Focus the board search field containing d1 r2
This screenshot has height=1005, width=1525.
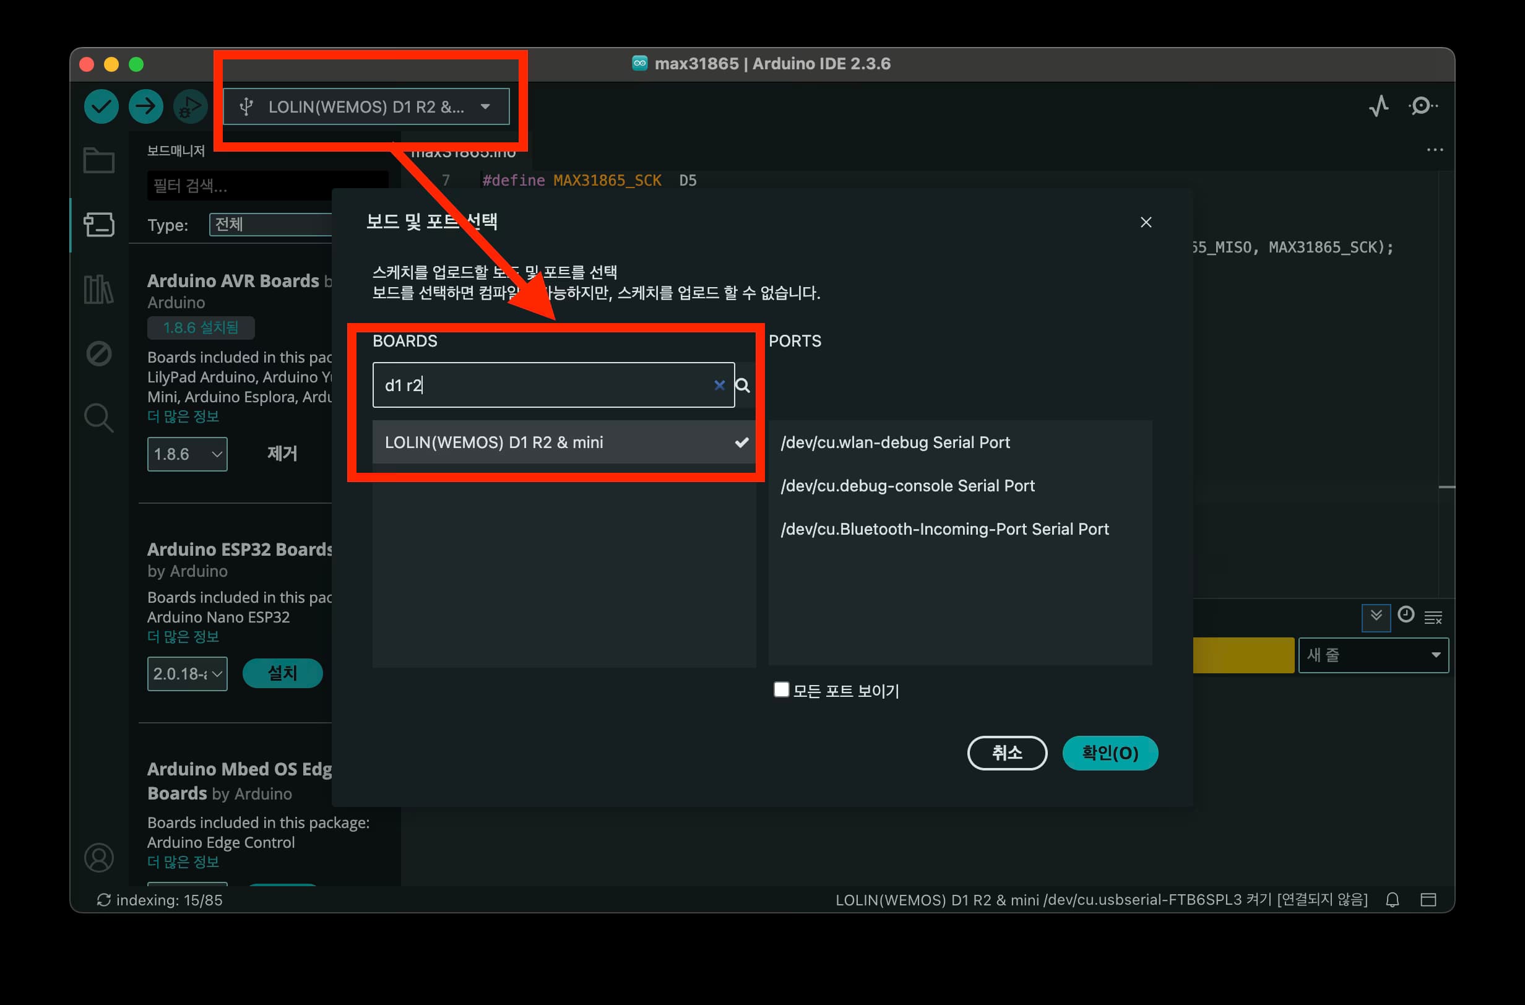553,385
